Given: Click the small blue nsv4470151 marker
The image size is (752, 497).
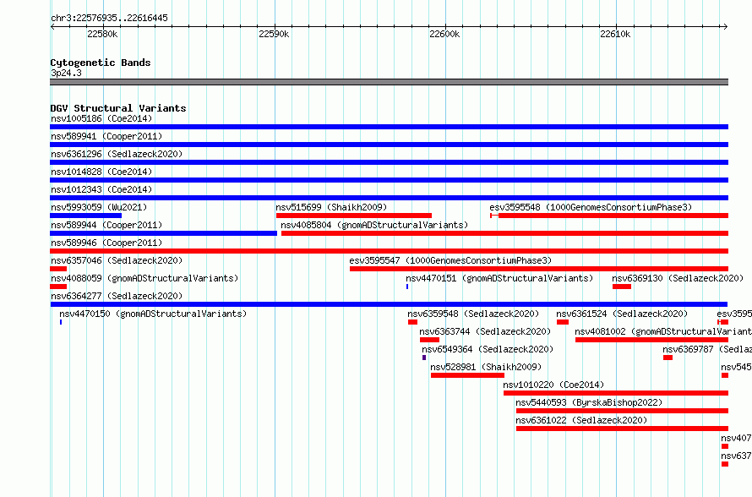Looking at the screenshot, I should tap(407, 287).
